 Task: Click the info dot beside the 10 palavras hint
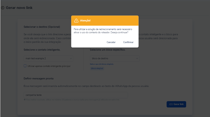click(25, 100)
